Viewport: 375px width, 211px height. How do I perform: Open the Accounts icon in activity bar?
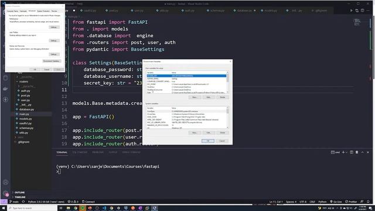point(6,182)
